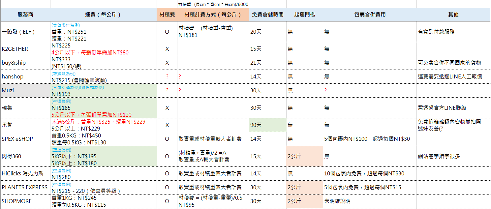Click the 閃得360 row 2公斤 threshold cell
The width and height of the screenshot is (491, 209).
coord(305,156)
